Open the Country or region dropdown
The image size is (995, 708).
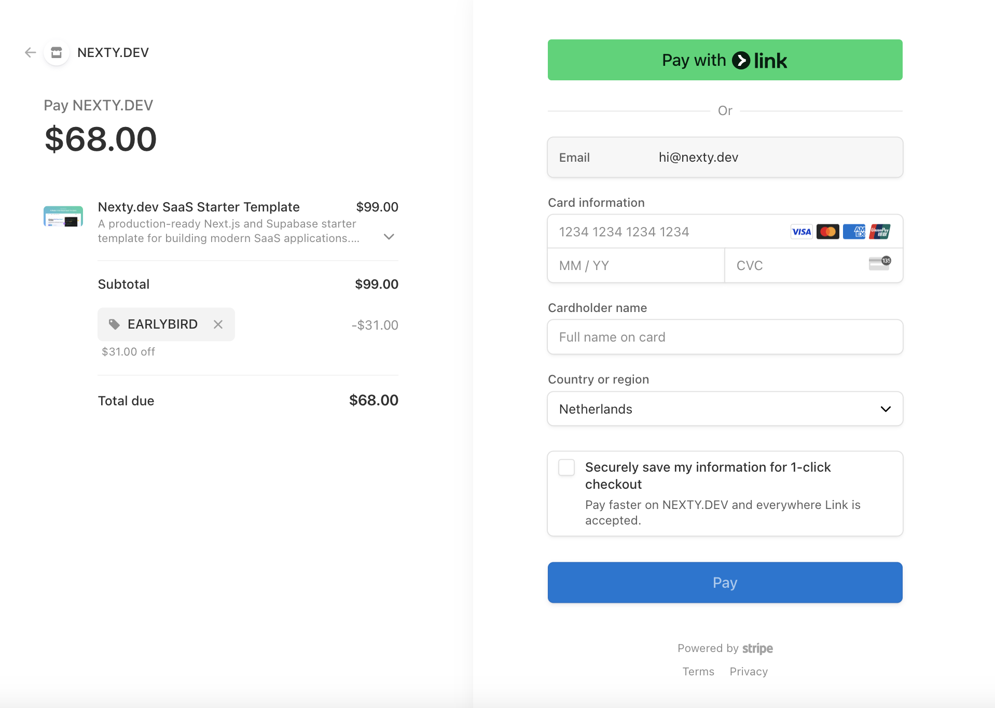pos(725,409)
